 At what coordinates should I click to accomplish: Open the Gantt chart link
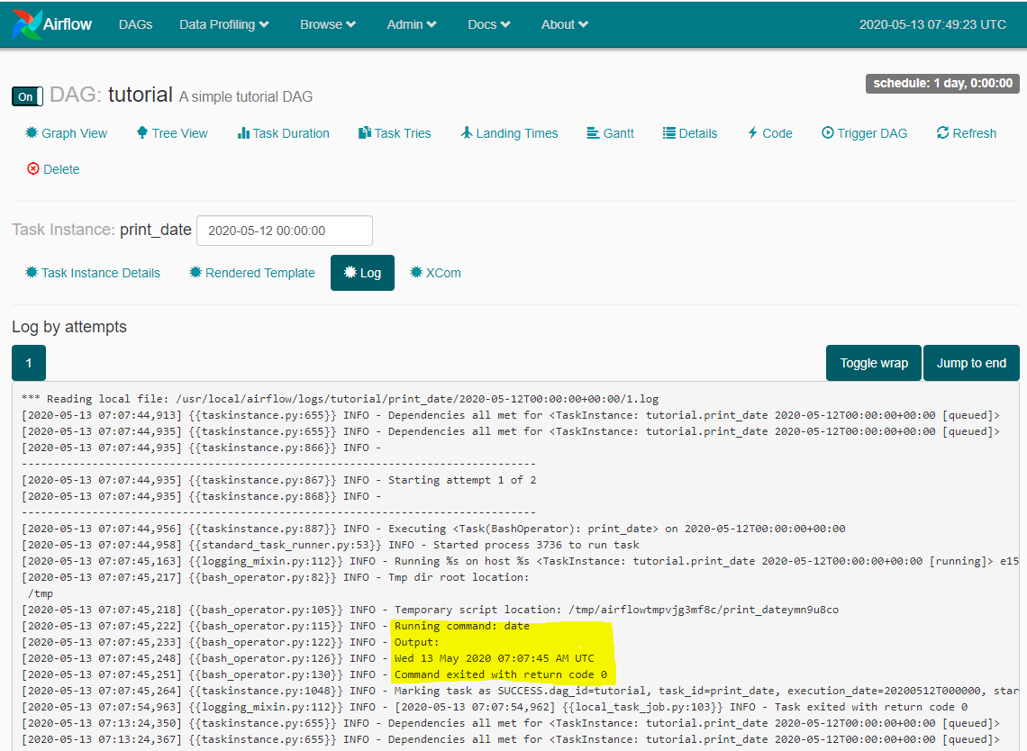coord(610,133)
